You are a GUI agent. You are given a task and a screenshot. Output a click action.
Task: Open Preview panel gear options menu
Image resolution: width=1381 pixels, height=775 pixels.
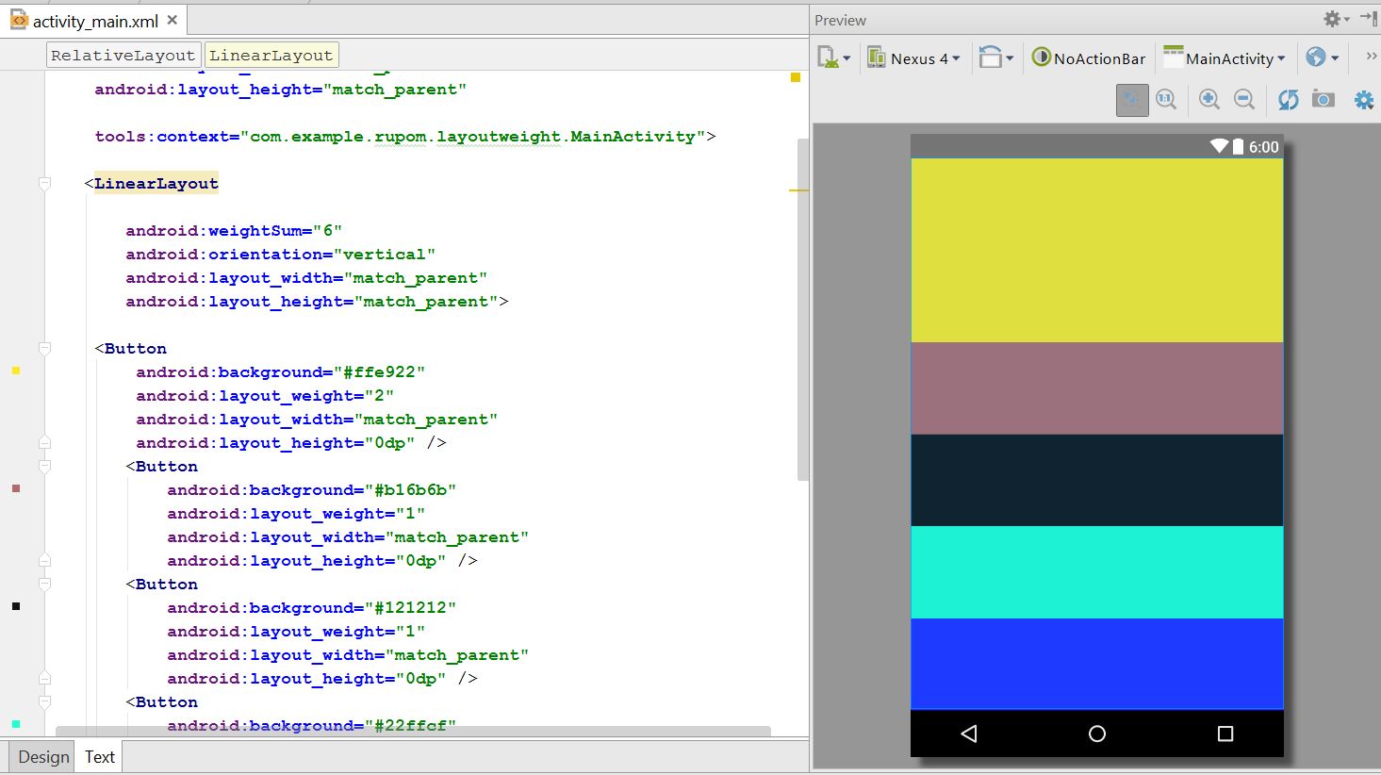point(1337,19)
